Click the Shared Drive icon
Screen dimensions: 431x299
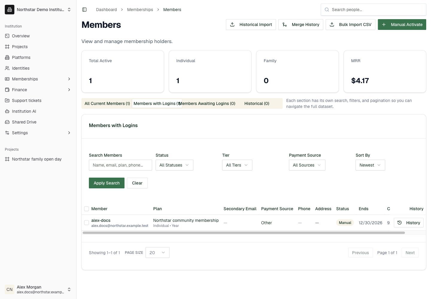[x=7, y=122]
